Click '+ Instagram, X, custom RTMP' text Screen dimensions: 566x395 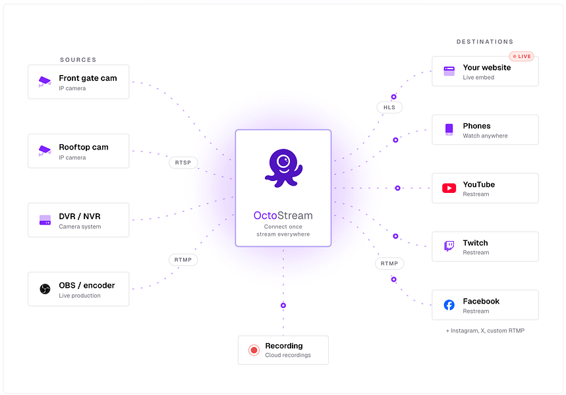pos(485,330)
